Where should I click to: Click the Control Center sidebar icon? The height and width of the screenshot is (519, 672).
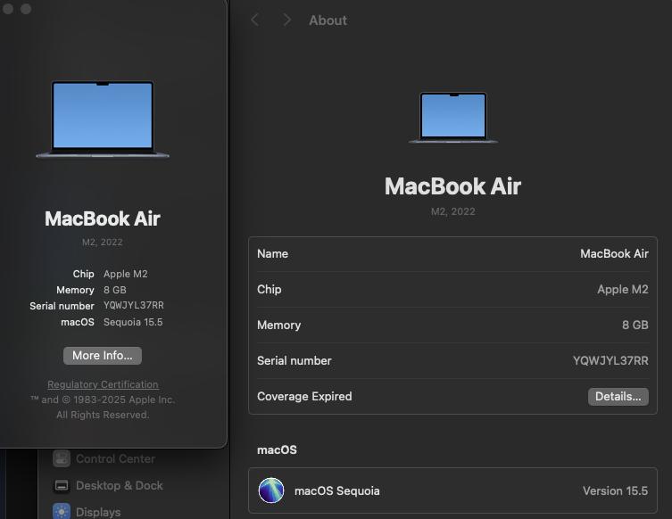pyautogui.click(x=62, y=458)
